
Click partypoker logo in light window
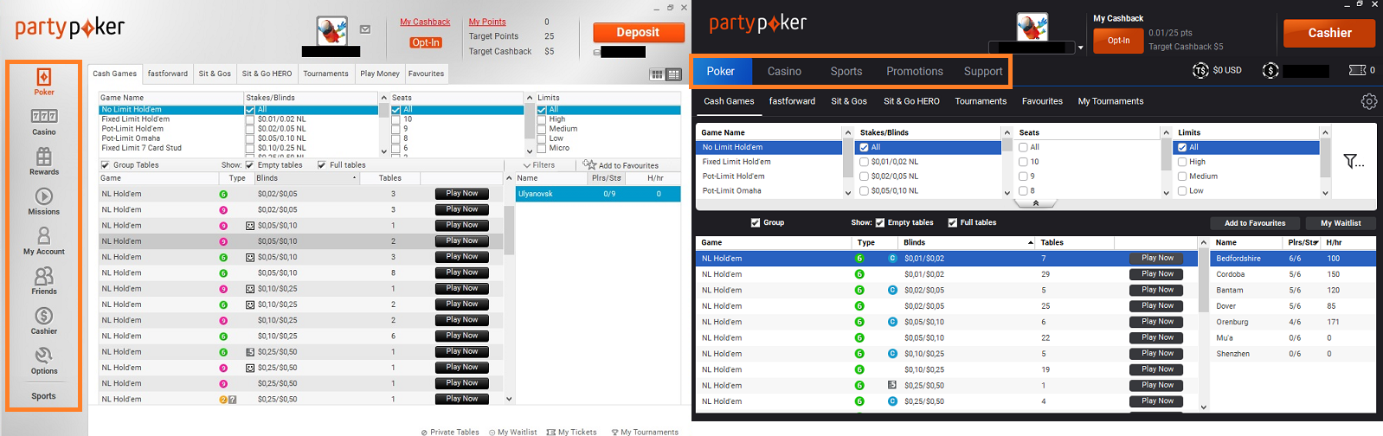point(70,28)
